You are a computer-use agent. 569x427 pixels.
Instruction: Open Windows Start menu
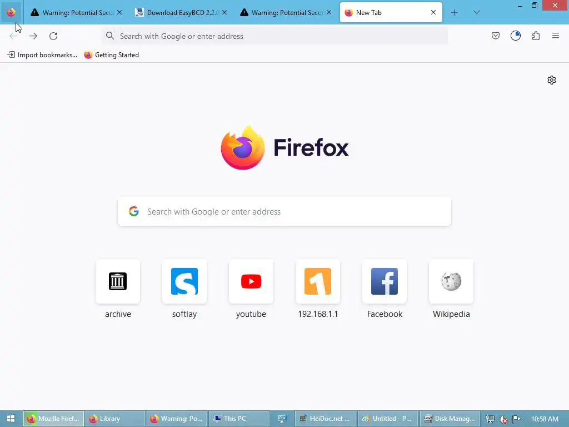[11, 419]
